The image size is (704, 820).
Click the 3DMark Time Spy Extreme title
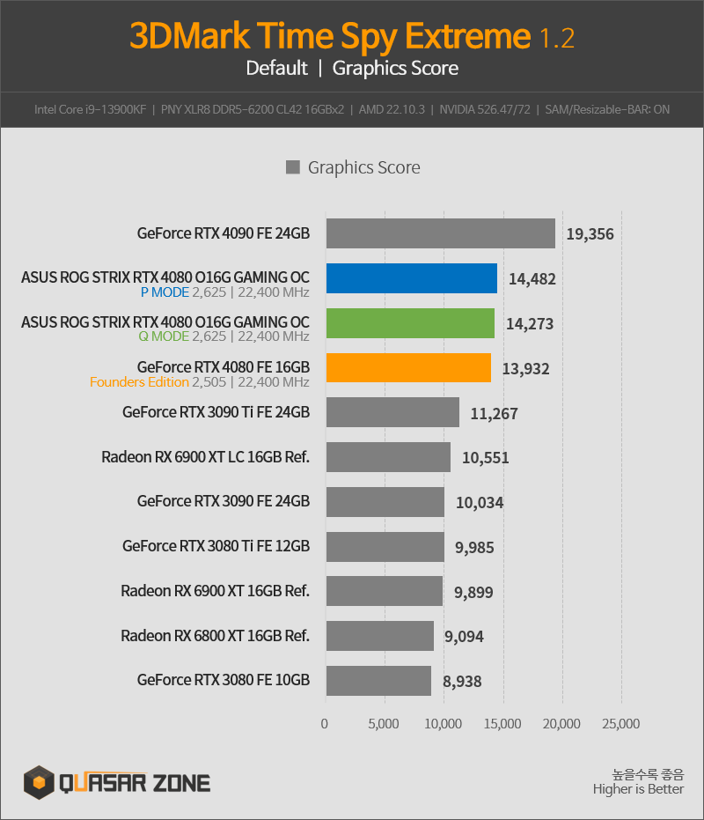(330, 36)
